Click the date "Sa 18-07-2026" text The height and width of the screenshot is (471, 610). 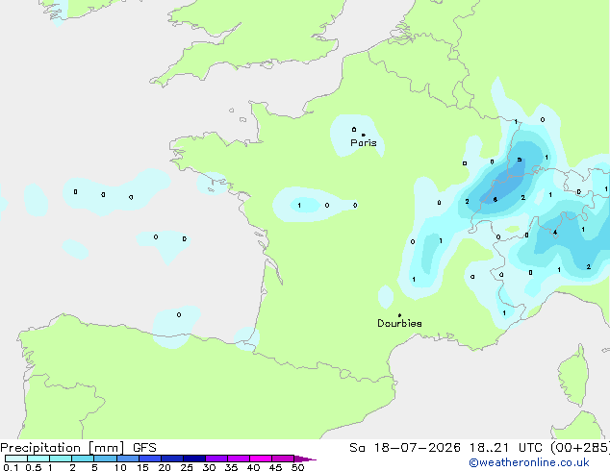coord(405,448)
